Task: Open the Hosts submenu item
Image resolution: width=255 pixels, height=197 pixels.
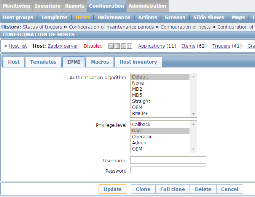Action: click(x=83, y=17)
